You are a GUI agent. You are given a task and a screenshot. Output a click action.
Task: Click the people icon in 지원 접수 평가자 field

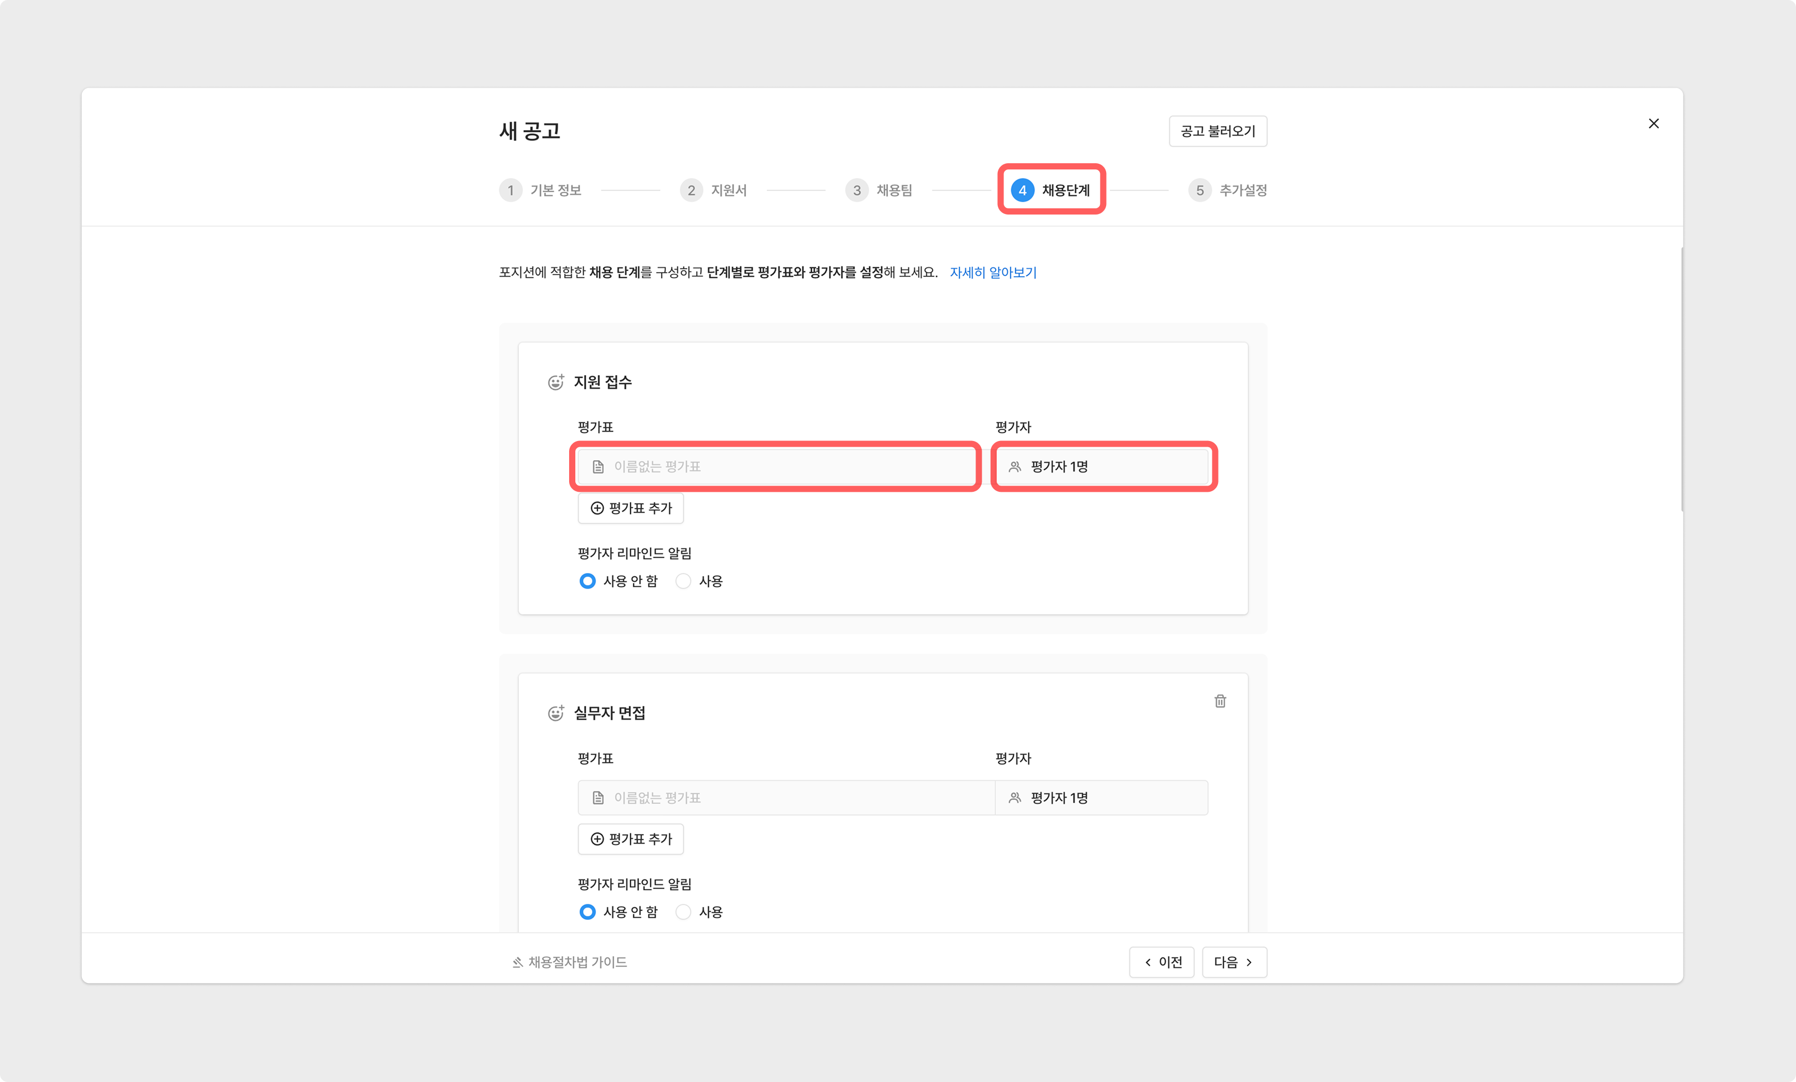[x=1014, y=467]
